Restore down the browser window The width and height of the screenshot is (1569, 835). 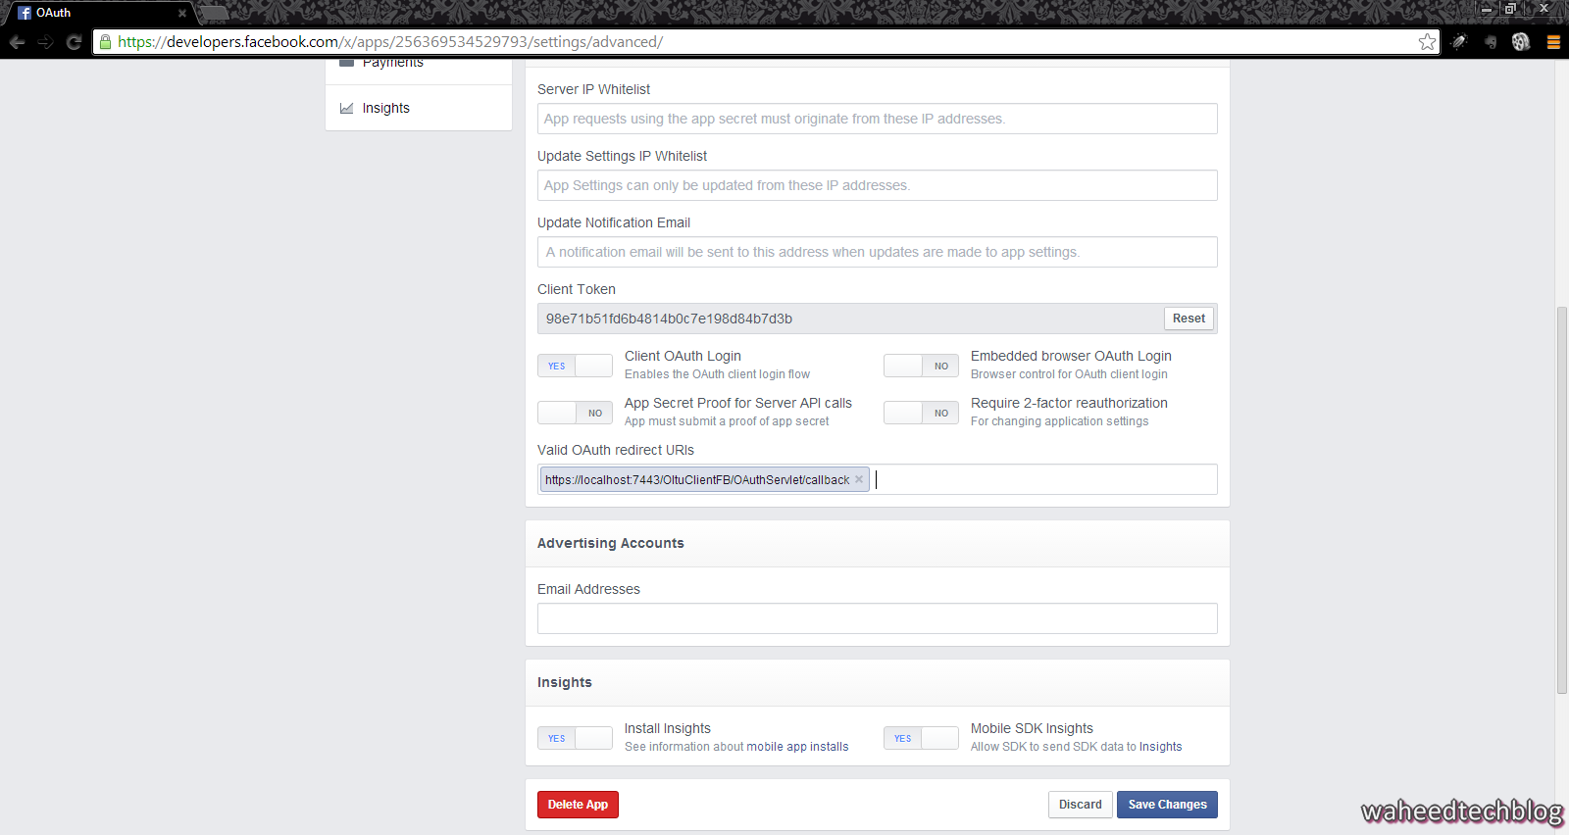click(x=1511, y=9)
